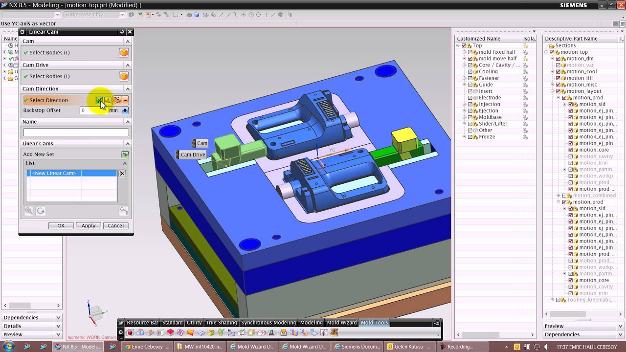Toggle the motion_fill checkbox
Screen dimensions: 626x352
coord(558,78)
